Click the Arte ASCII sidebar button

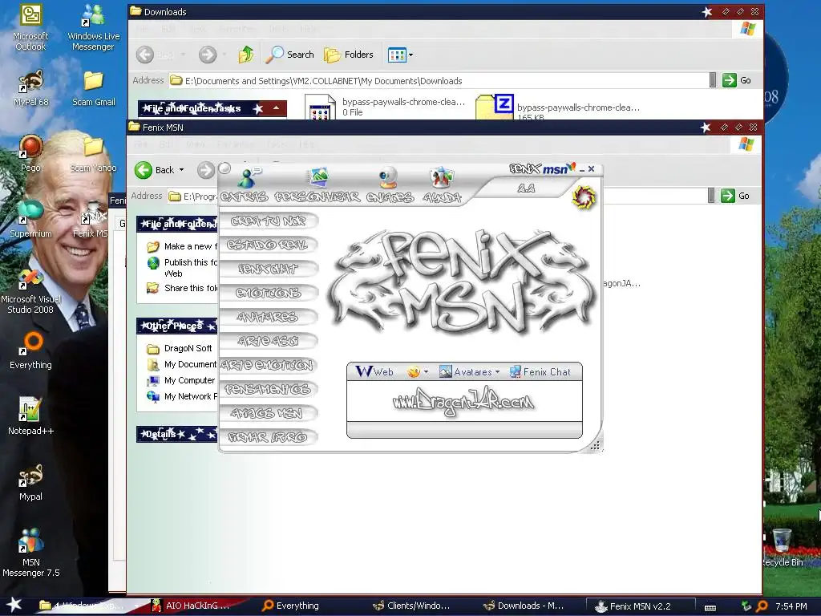[x=268, y=342]
